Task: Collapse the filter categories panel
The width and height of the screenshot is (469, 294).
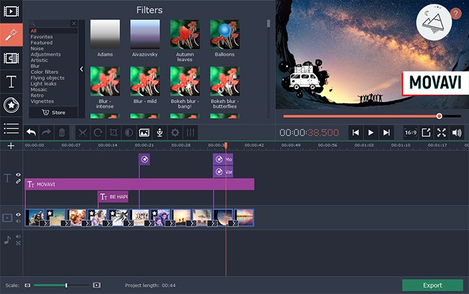Action: (x=81, y=69)
